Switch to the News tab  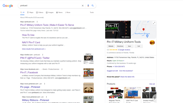tap(59, 12)
